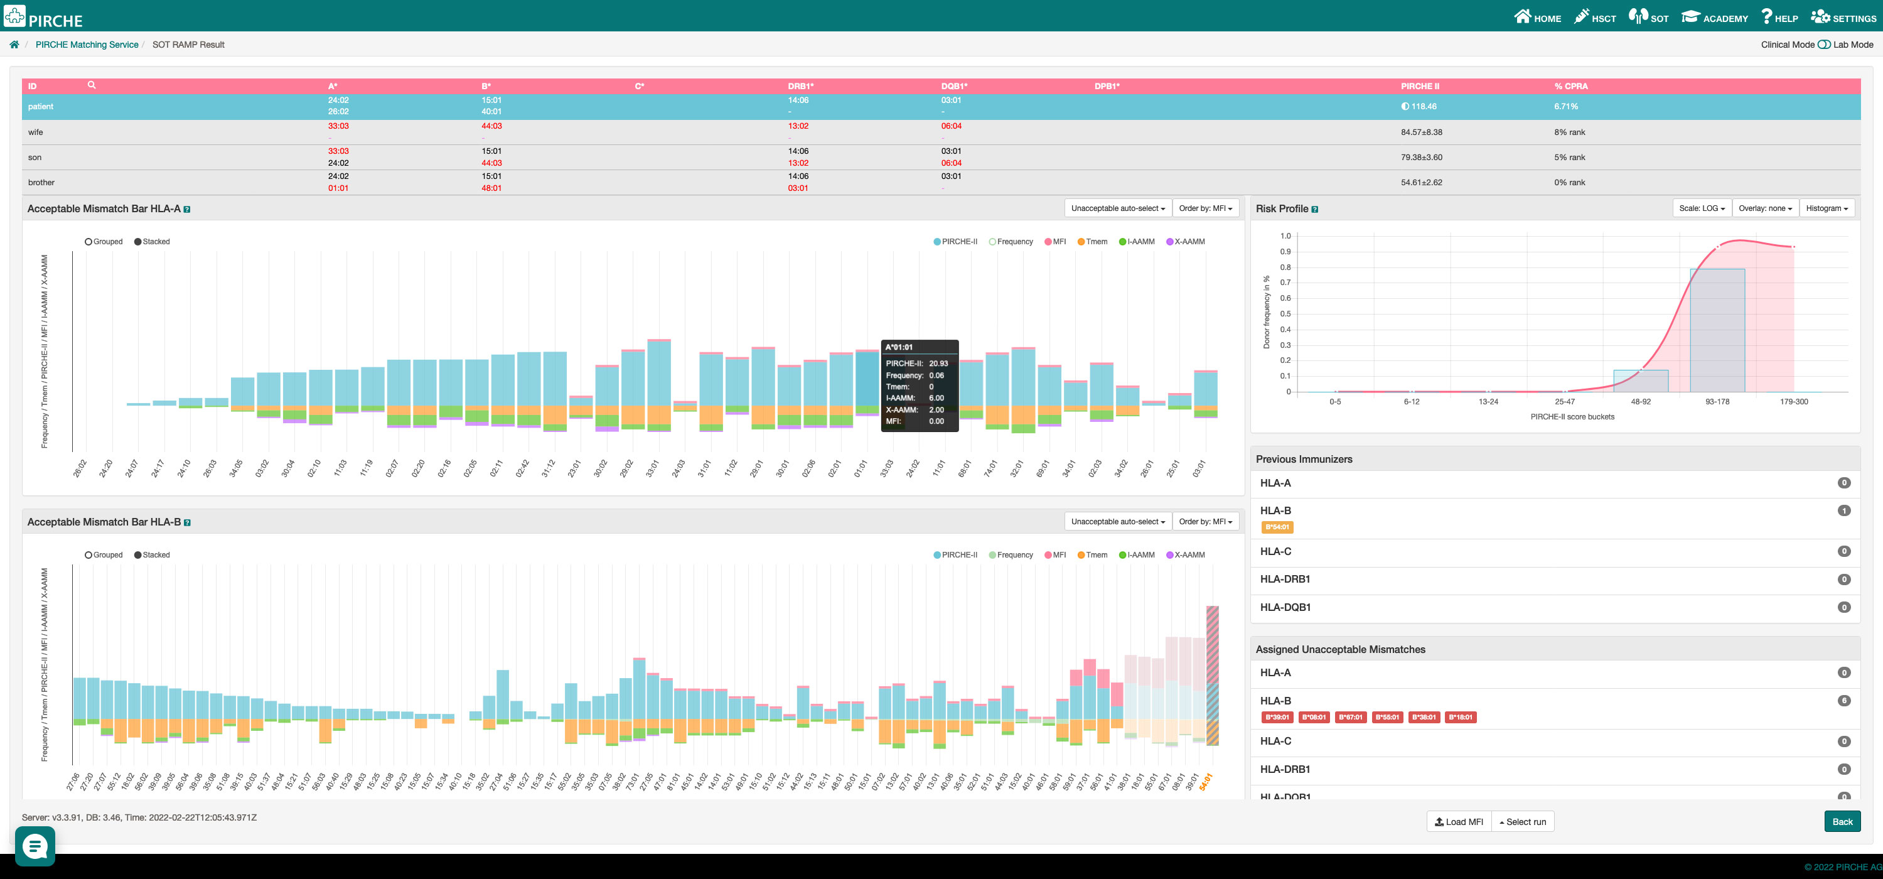
Task: Click the % CPRA column header
Action: [x=1571, y=86]
